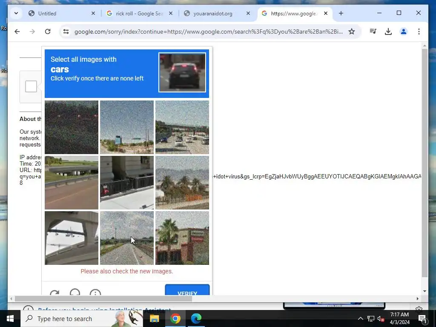This screenshot has width=436, height=327.
Task: Reload the current page
Action: click(48, 32)
